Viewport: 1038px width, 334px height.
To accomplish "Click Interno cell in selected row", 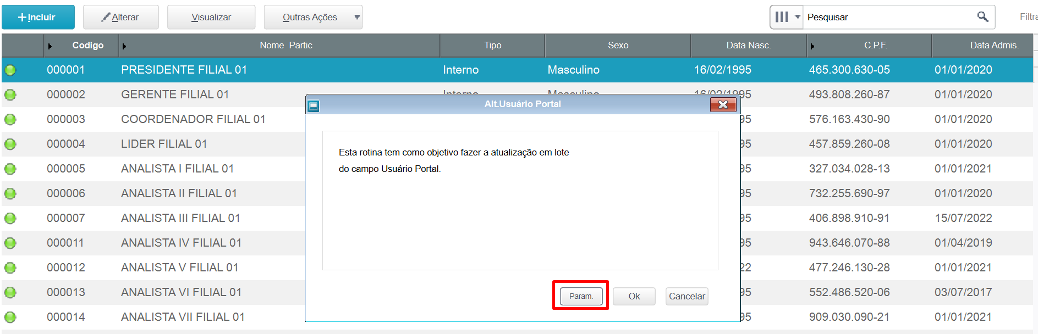I will [x=460, y=70].
